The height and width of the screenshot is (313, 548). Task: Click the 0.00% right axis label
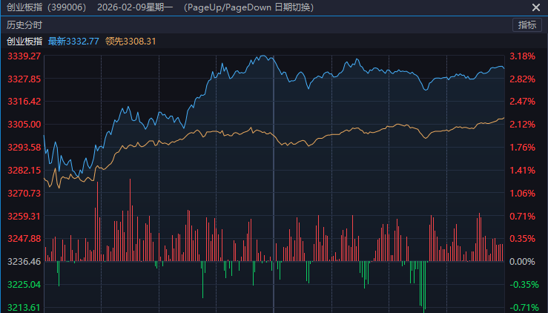coord(522,262)
